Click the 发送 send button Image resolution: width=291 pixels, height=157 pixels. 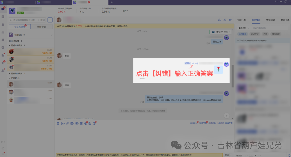[227, 155]
